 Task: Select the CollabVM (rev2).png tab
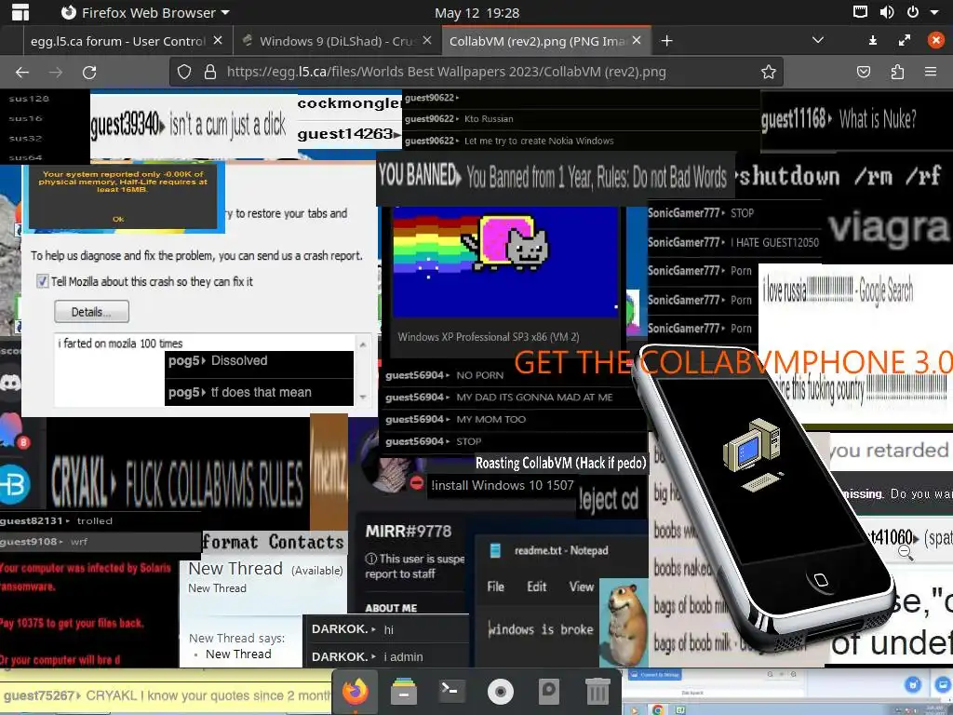(538, 41)
